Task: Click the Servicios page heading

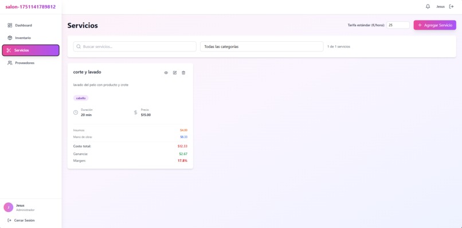Action: click(x=83, y=26)
